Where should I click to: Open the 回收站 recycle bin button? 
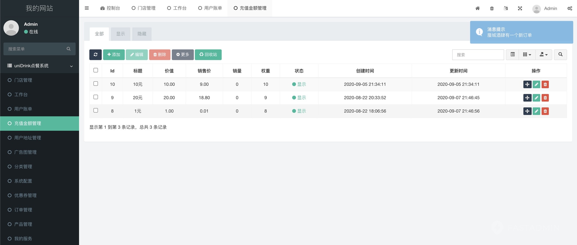pyautogui.click(x=208, y=55)
